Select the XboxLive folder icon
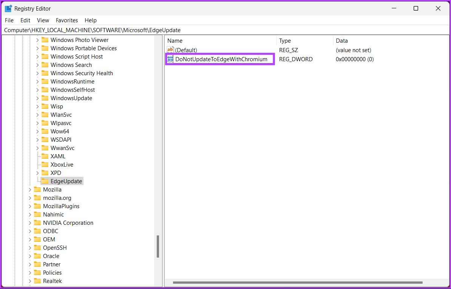 pyautogui.click(x=45, y=165)
